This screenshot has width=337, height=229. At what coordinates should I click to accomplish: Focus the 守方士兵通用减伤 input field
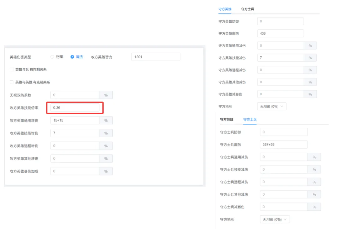point(284,157)
